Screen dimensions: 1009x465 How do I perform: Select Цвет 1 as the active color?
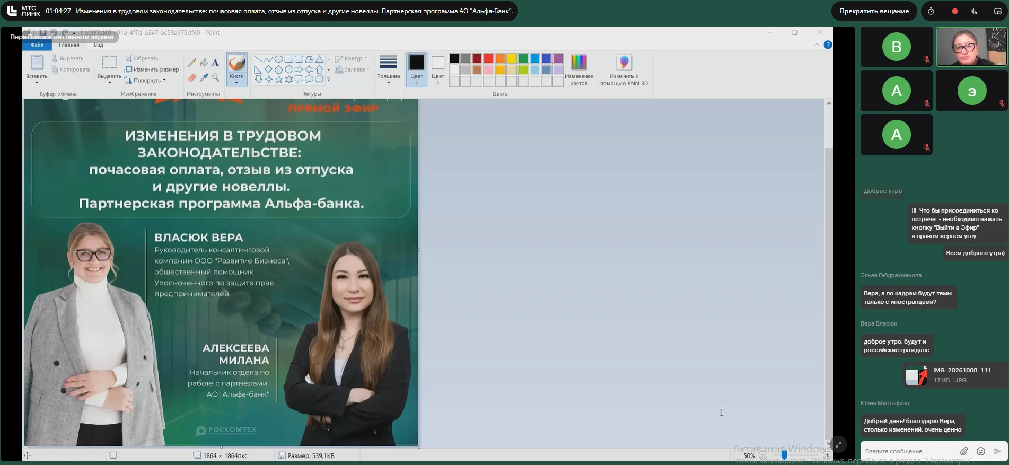tap(417, 70)
